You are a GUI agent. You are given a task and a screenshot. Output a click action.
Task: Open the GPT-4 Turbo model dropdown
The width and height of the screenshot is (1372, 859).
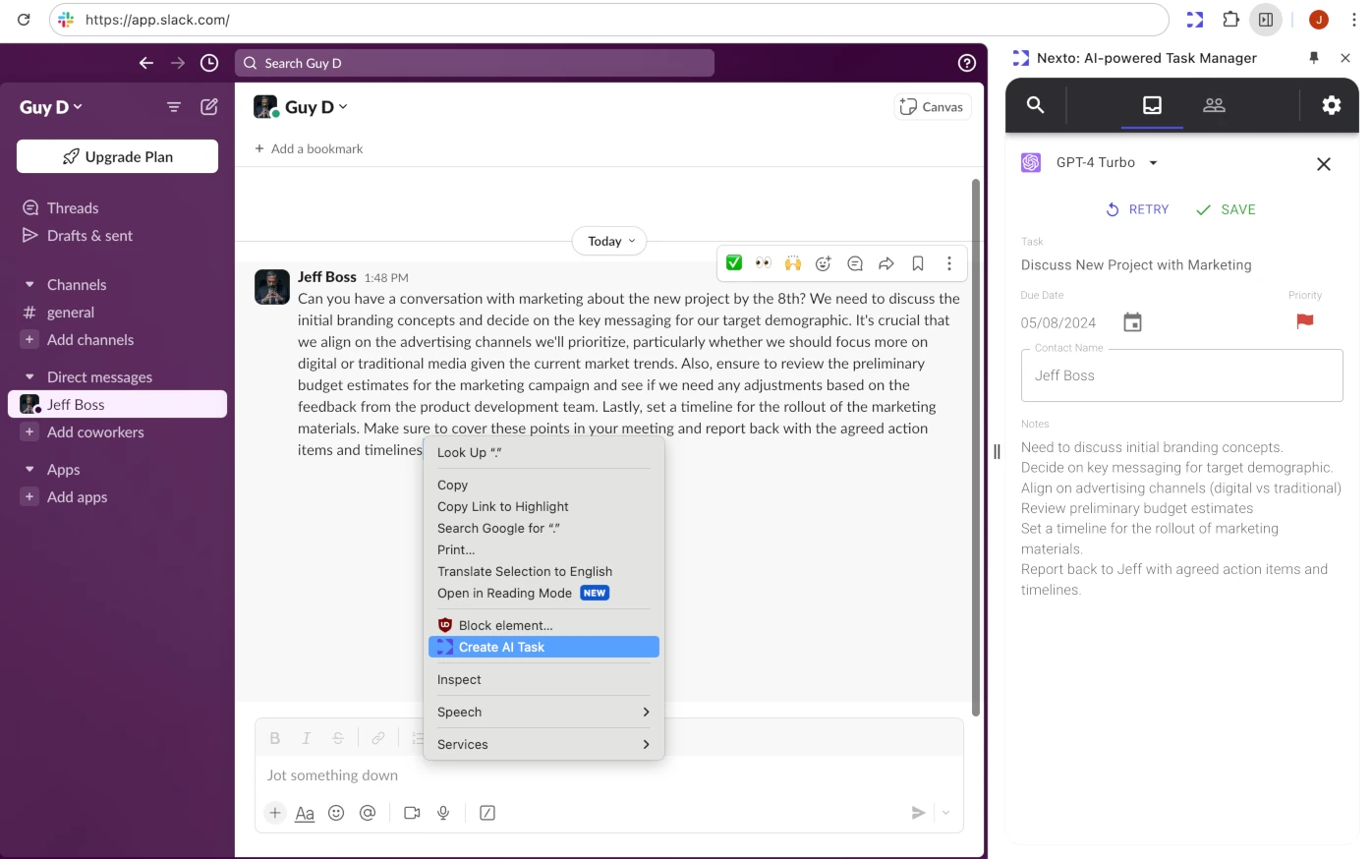[1153, 162]
